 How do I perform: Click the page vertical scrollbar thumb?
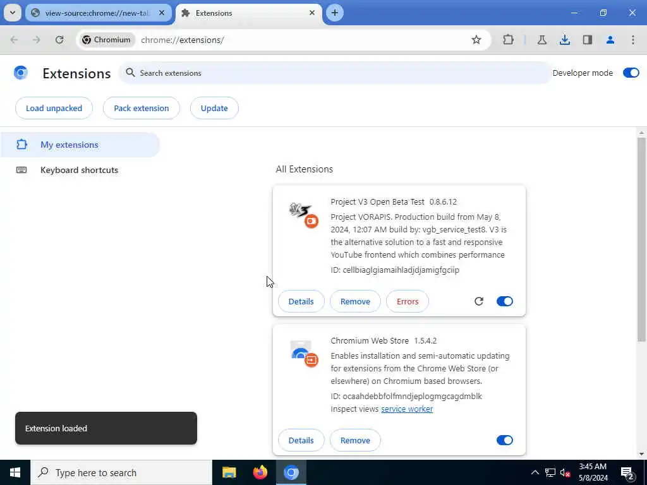coord(641,239)
